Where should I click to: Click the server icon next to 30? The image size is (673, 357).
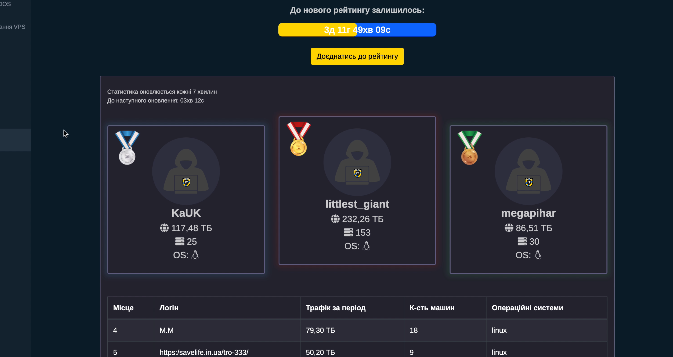point(522,242)
